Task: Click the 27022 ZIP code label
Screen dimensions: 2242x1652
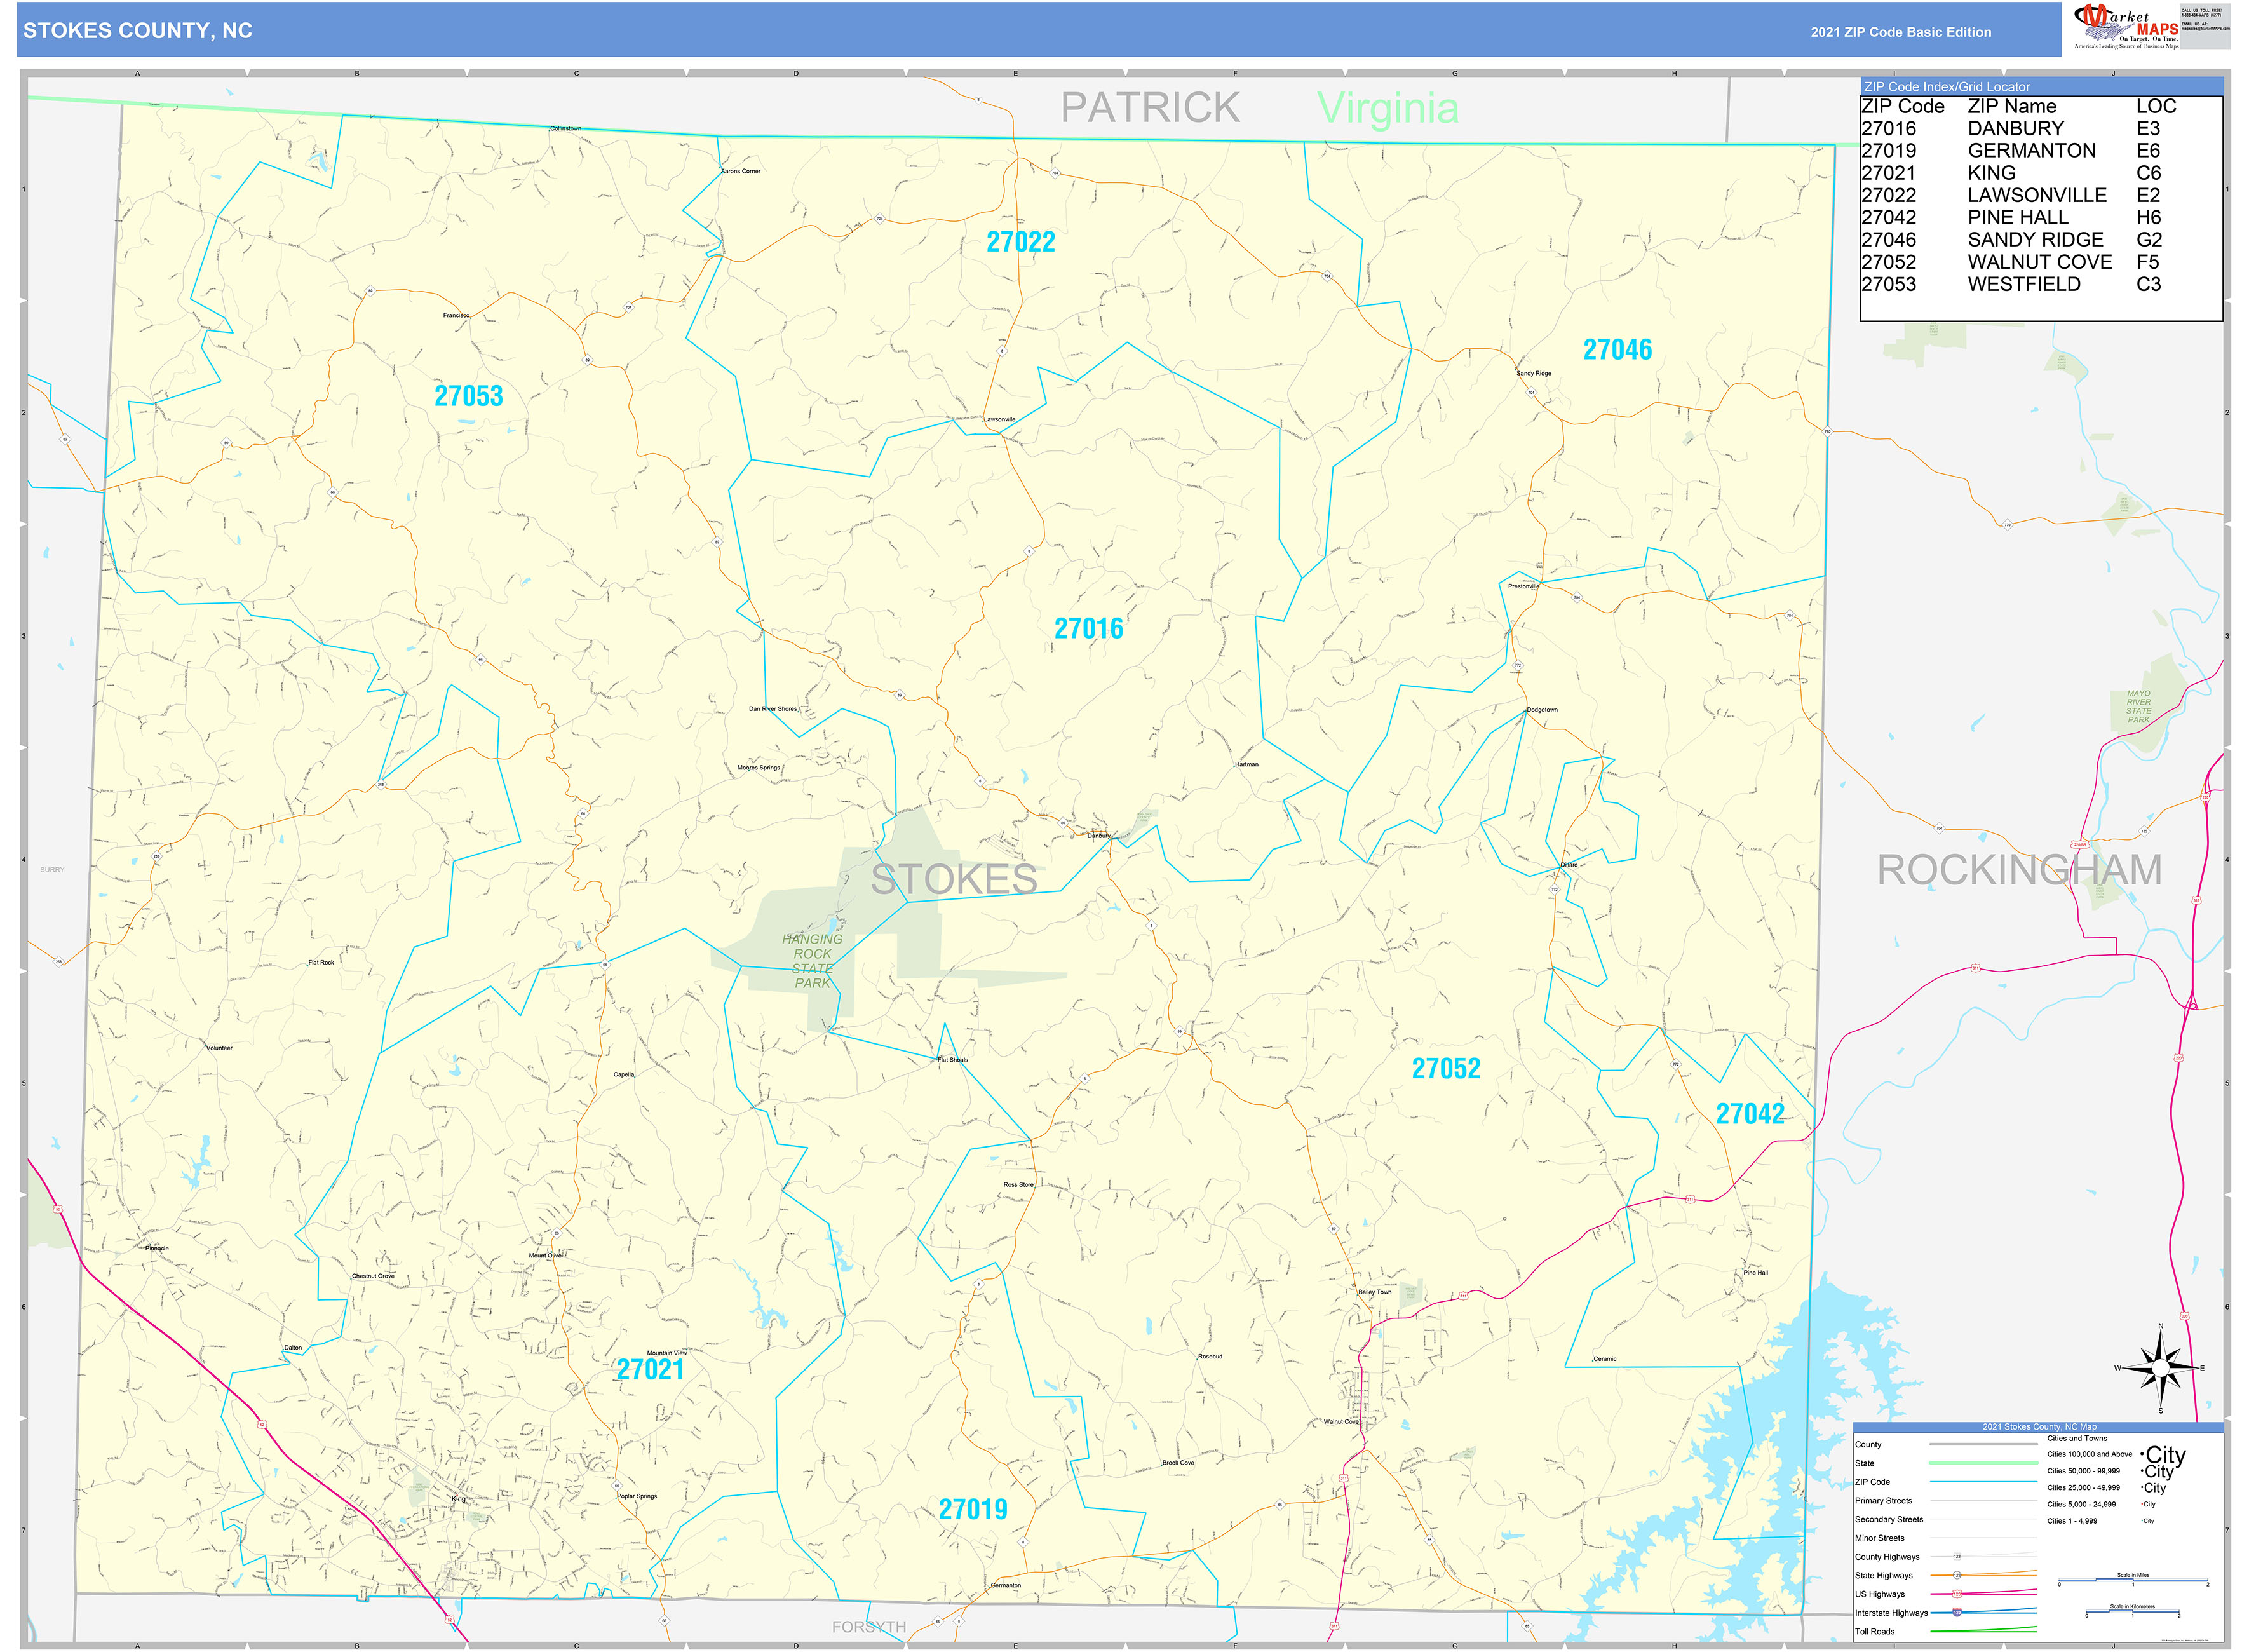Action: pos(1020,242)
